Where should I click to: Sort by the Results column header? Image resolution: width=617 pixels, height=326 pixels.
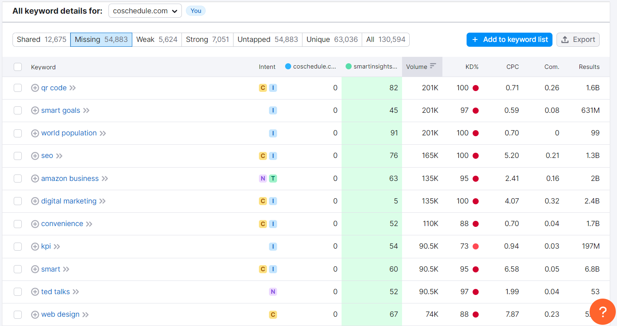pos(589,67)
